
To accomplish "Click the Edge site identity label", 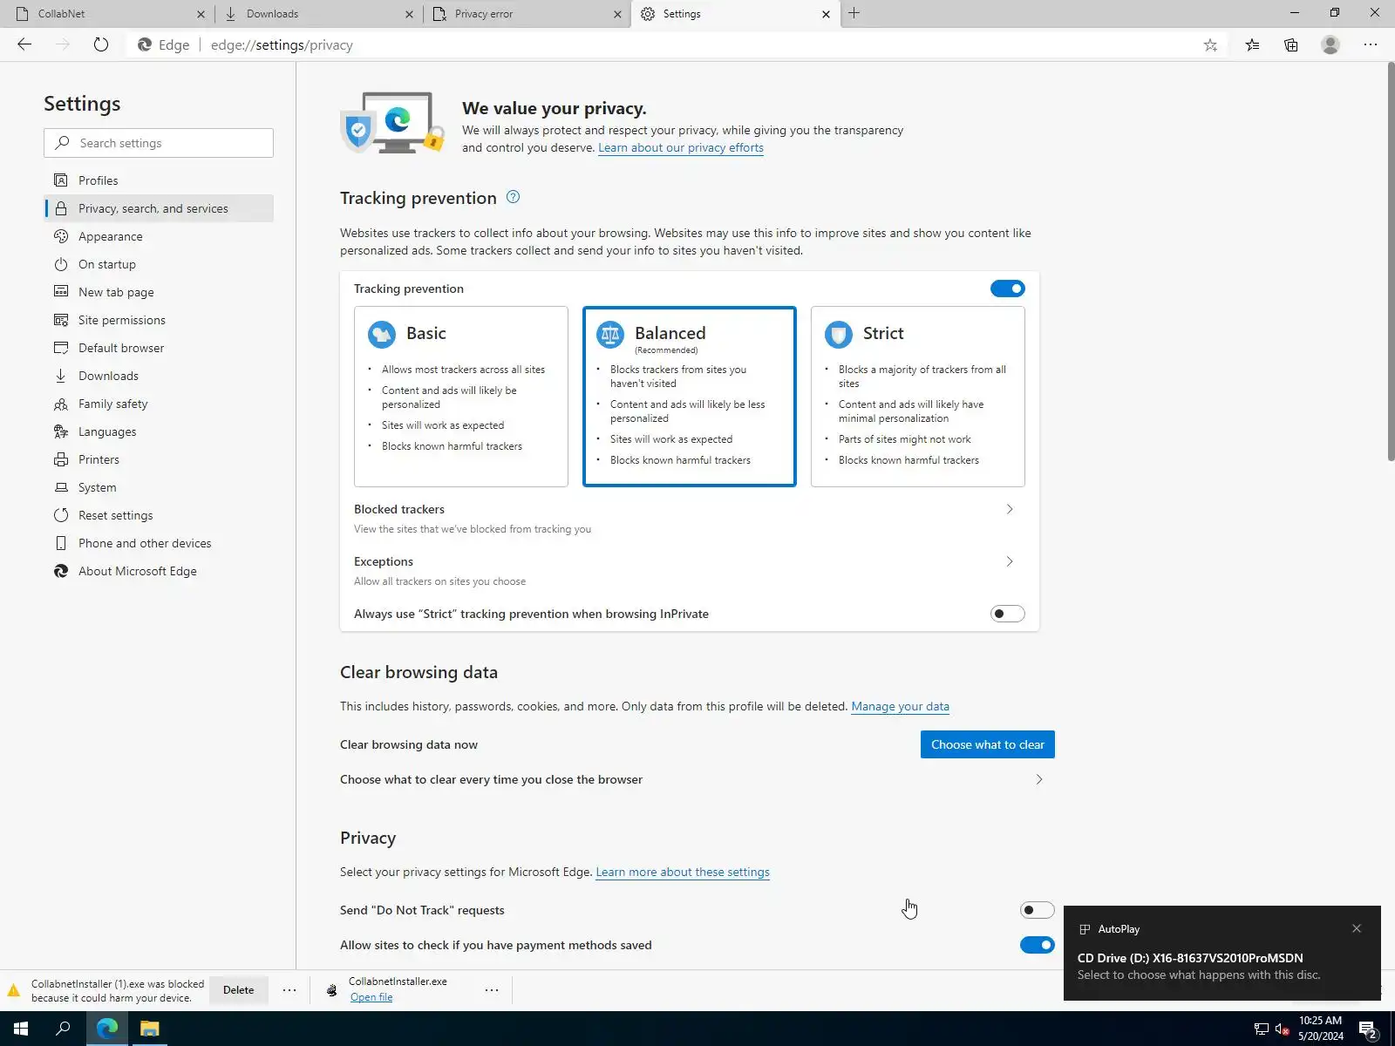I will pos(164,45).
